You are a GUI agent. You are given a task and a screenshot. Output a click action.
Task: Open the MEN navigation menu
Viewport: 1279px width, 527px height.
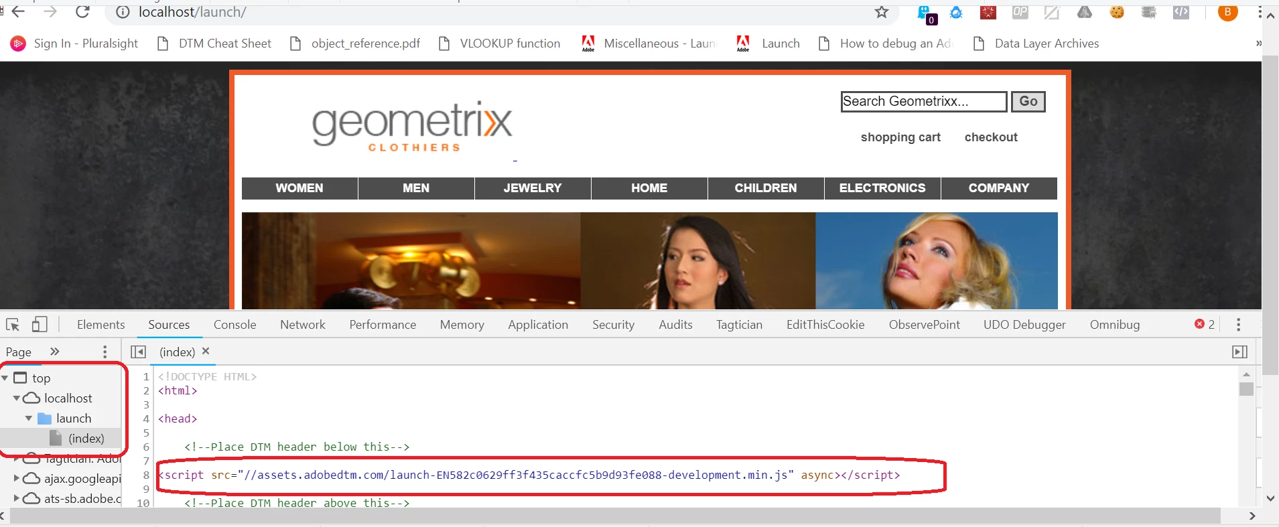416,188
